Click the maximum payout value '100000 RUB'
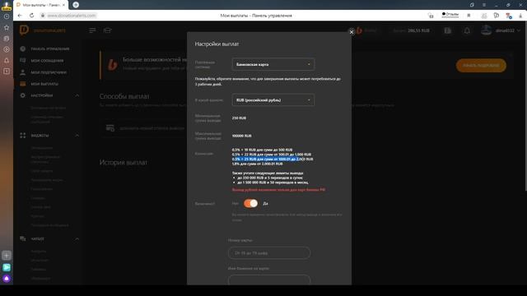This screenshot has width=527, height=296. coord(241,136)
